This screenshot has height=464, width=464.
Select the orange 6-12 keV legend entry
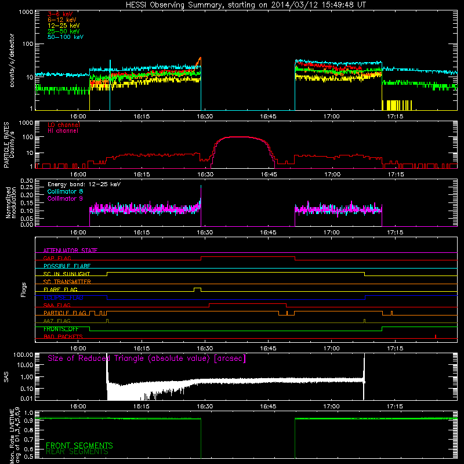62,20
